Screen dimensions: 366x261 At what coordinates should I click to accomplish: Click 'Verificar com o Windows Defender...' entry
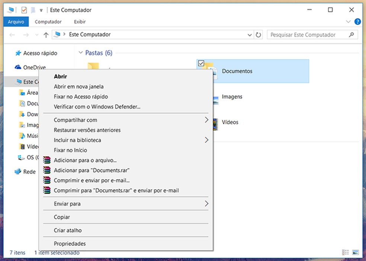pos(96,107)
